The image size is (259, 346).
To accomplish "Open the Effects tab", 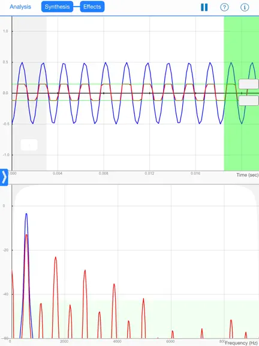I will [92, 7].
